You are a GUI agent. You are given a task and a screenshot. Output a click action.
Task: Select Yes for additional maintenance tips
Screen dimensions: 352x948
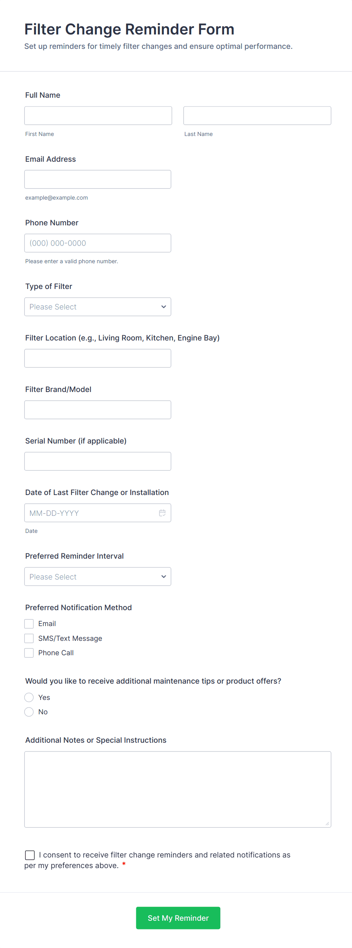point(29,697)
